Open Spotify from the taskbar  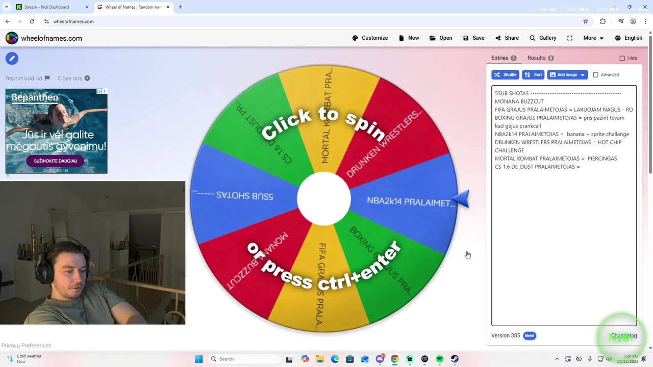[x=440, y=359]
